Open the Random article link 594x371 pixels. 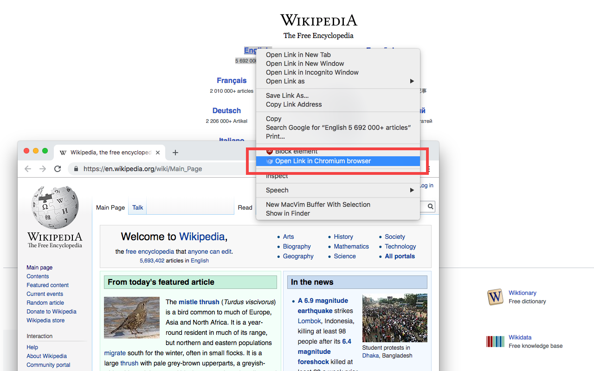click(x=45, y=302)
